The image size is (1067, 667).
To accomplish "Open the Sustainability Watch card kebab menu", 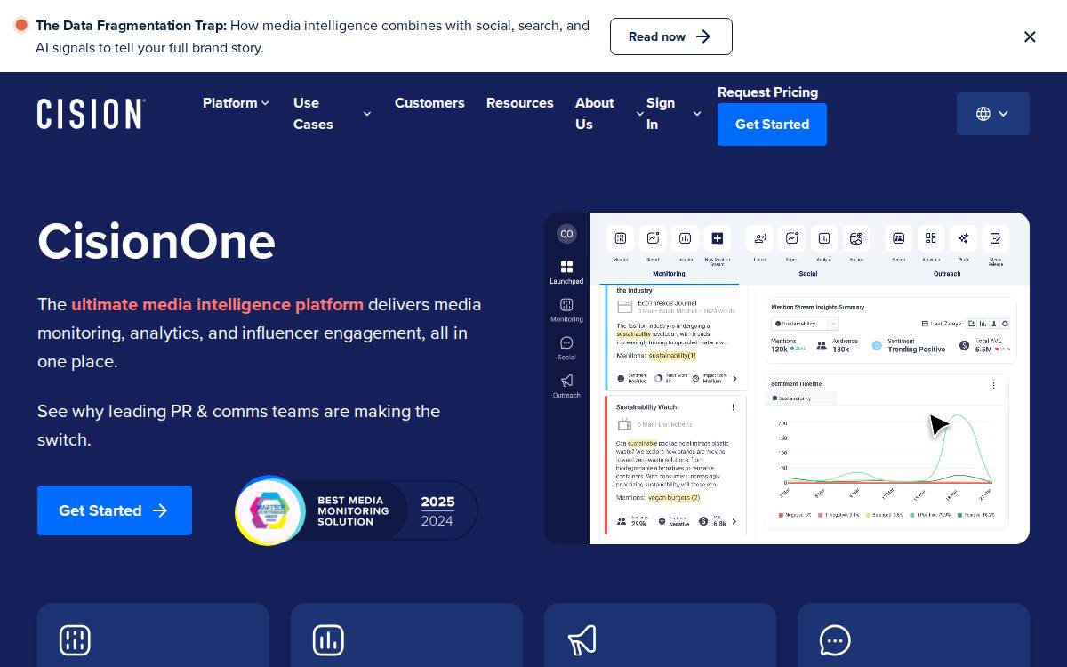I will pos(733,406).
